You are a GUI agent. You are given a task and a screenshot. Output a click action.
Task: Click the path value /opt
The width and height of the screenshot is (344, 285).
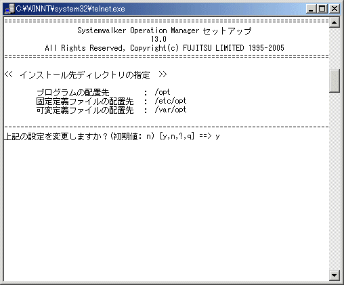[x=163, y=92]
